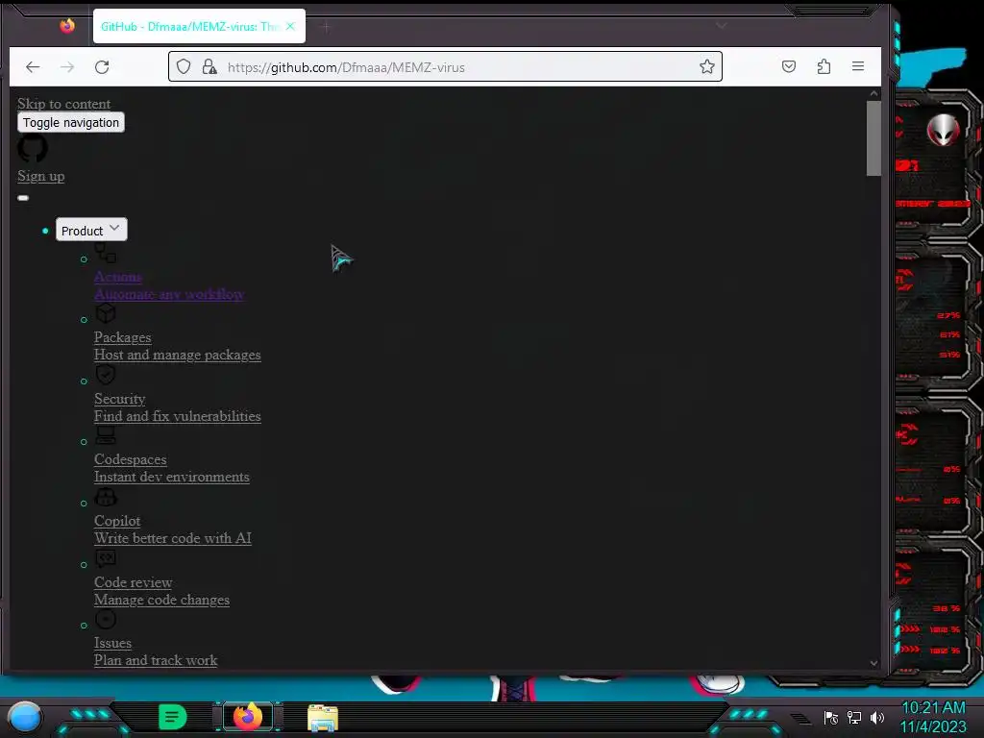
Task: Click the Actions workflow icon
Action: click(x=106, y=253)
